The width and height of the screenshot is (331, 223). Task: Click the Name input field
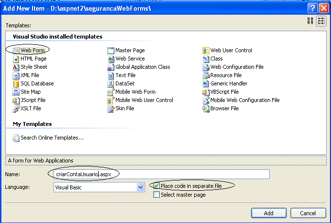coord(162,174)
